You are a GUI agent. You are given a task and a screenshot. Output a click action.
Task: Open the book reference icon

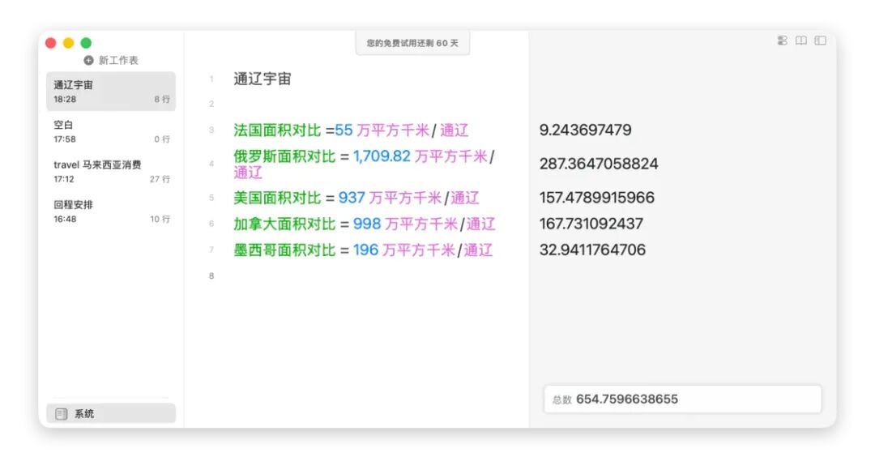coord(801,41)
